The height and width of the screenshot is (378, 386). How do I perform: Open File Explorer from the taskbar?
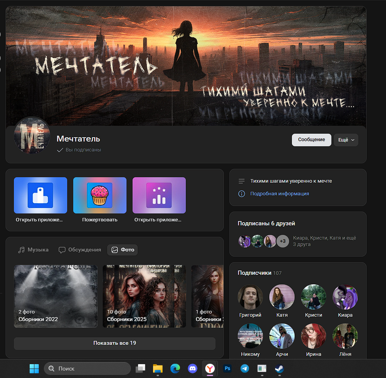coord(157,369)
